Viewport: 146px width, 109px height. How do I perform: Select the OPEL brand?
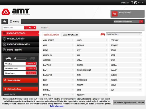[x=92, y=90]
